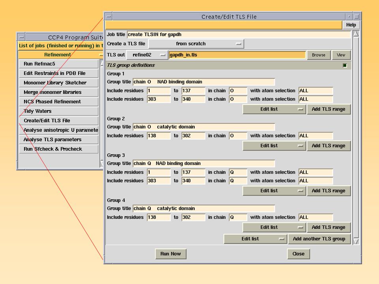Collapse the TLS group definitions section indicator

(x=345, y=65)
